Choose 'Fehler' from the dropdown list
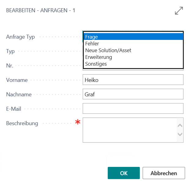This screenshot has width=189, height=181. (x=133, y=44)
